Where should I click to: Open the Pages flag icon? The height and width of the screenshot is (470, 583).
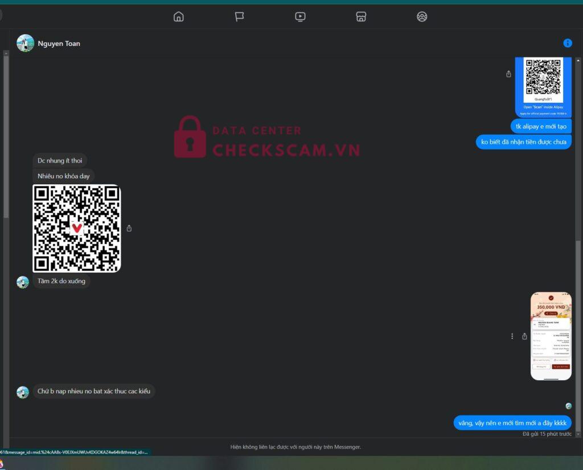[x=240, y=16]
